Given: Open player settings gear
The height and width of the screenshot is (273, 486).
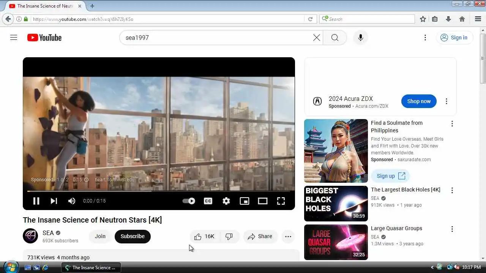Looking at the screenshot, I should click(x=226, y=201).
